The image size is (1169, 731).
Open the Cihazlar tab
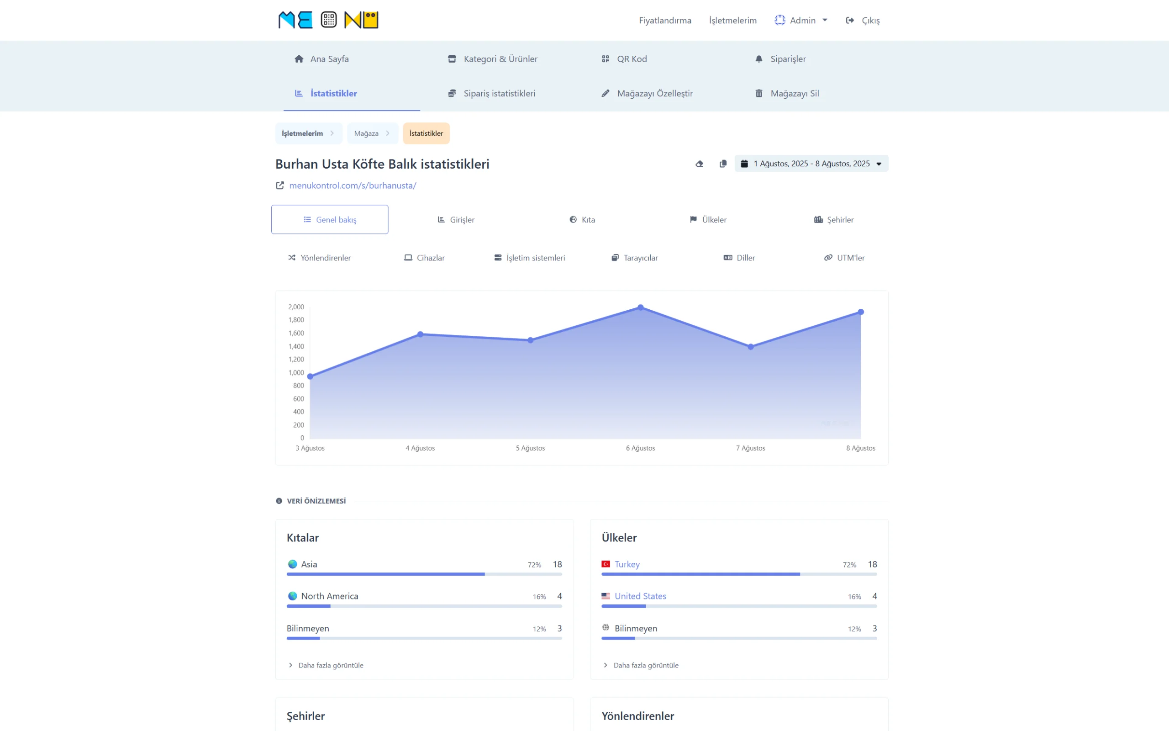(425, 258)
